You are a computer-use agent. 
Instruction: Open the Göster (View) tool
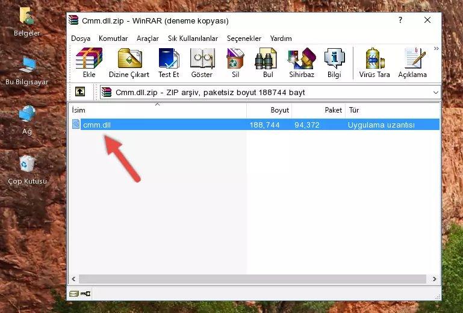[202, 63]
